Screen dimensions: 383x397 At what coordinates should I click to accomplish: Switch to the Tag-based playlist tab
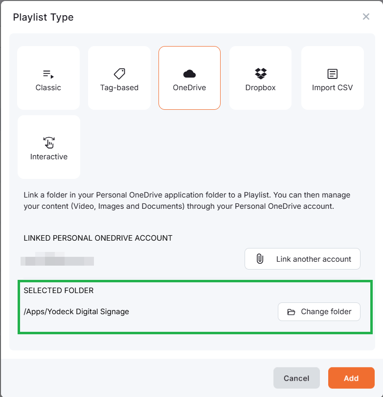pyautogui.click(x=119, y=77)
